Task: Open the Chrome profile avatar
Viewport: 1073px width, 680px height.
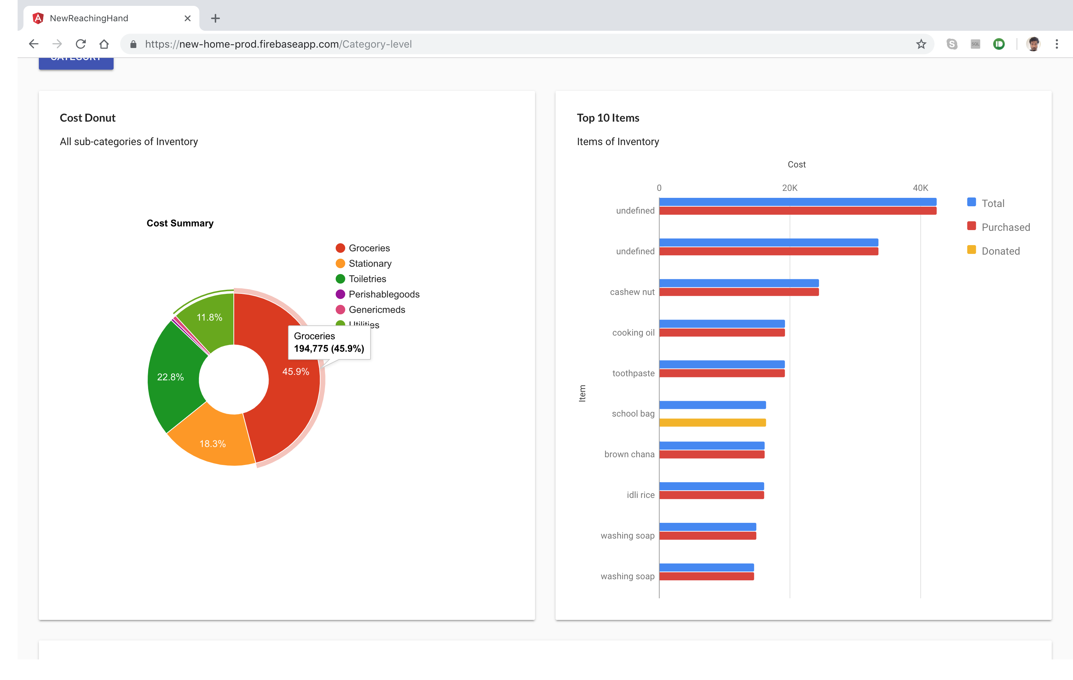Action: pyautogui.click(x=1033, y=44)
